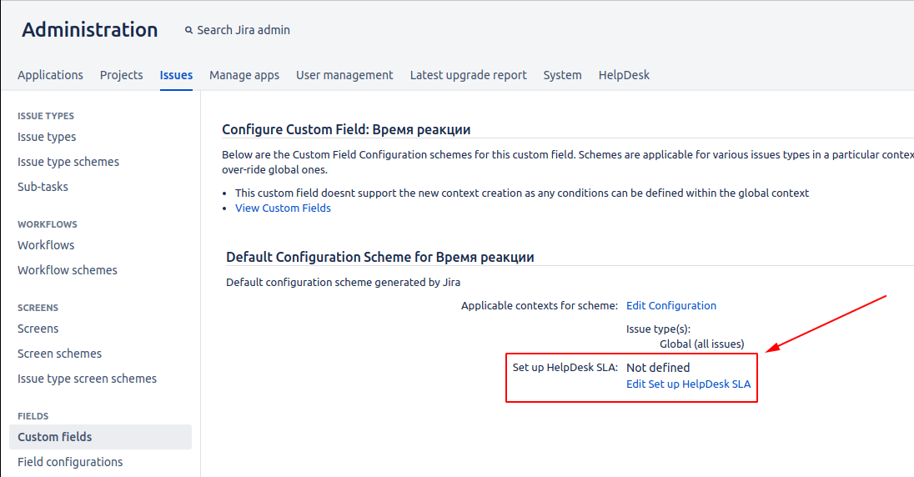The height and width of the screenshot is (477, 914).
Task: Focus the Search Jira admin field
Action: pos(243,30)
